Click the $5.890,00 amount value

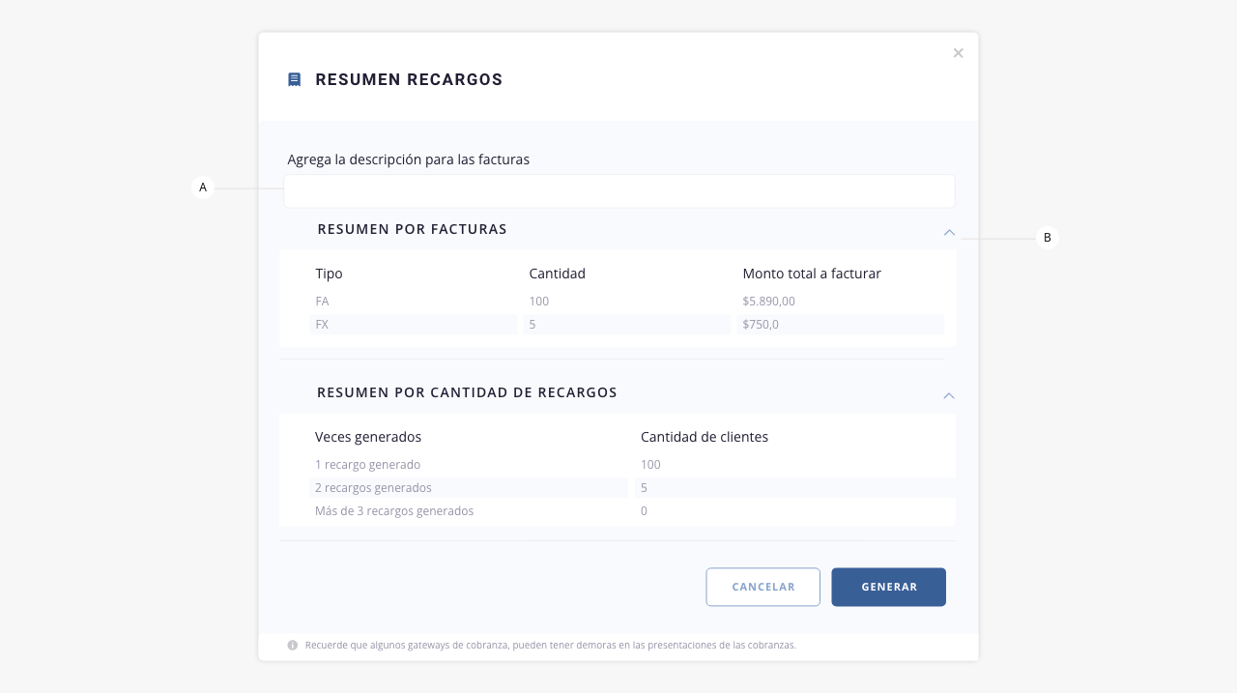click(768, 302)
